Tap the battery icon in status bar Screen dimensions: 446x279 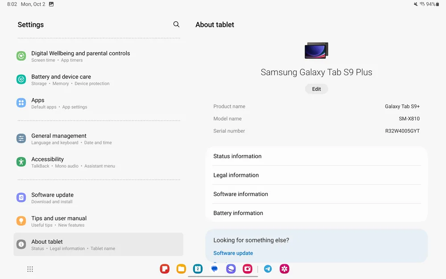tap(438, 4)
